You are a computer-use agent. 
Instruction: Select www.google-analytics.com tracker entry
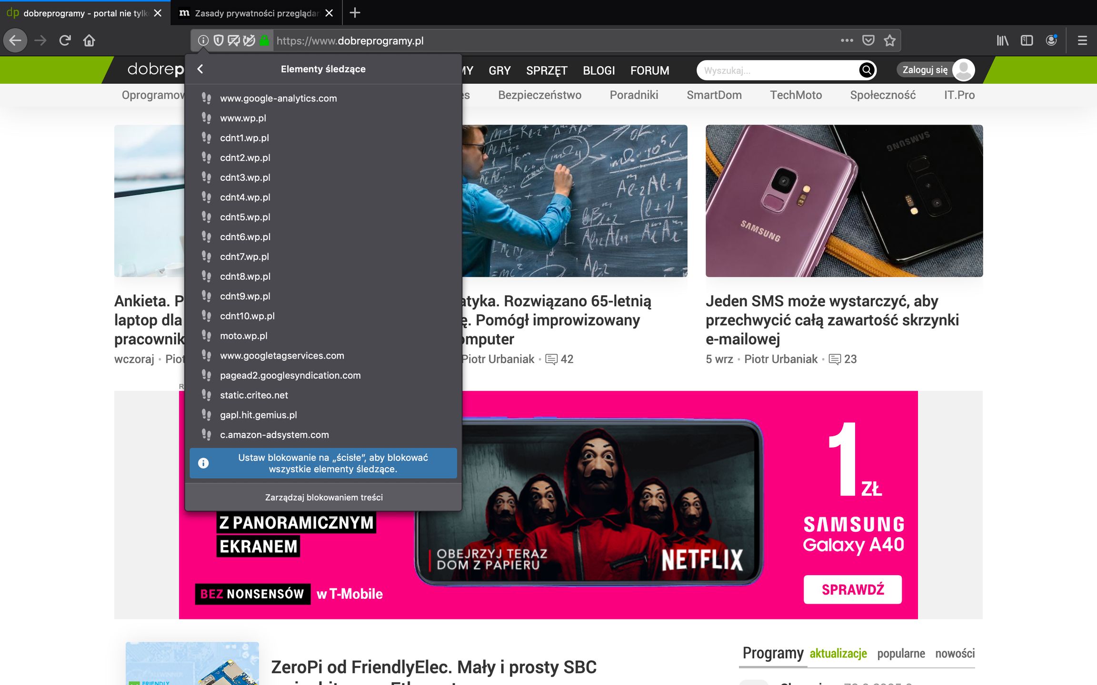point(278,98)
